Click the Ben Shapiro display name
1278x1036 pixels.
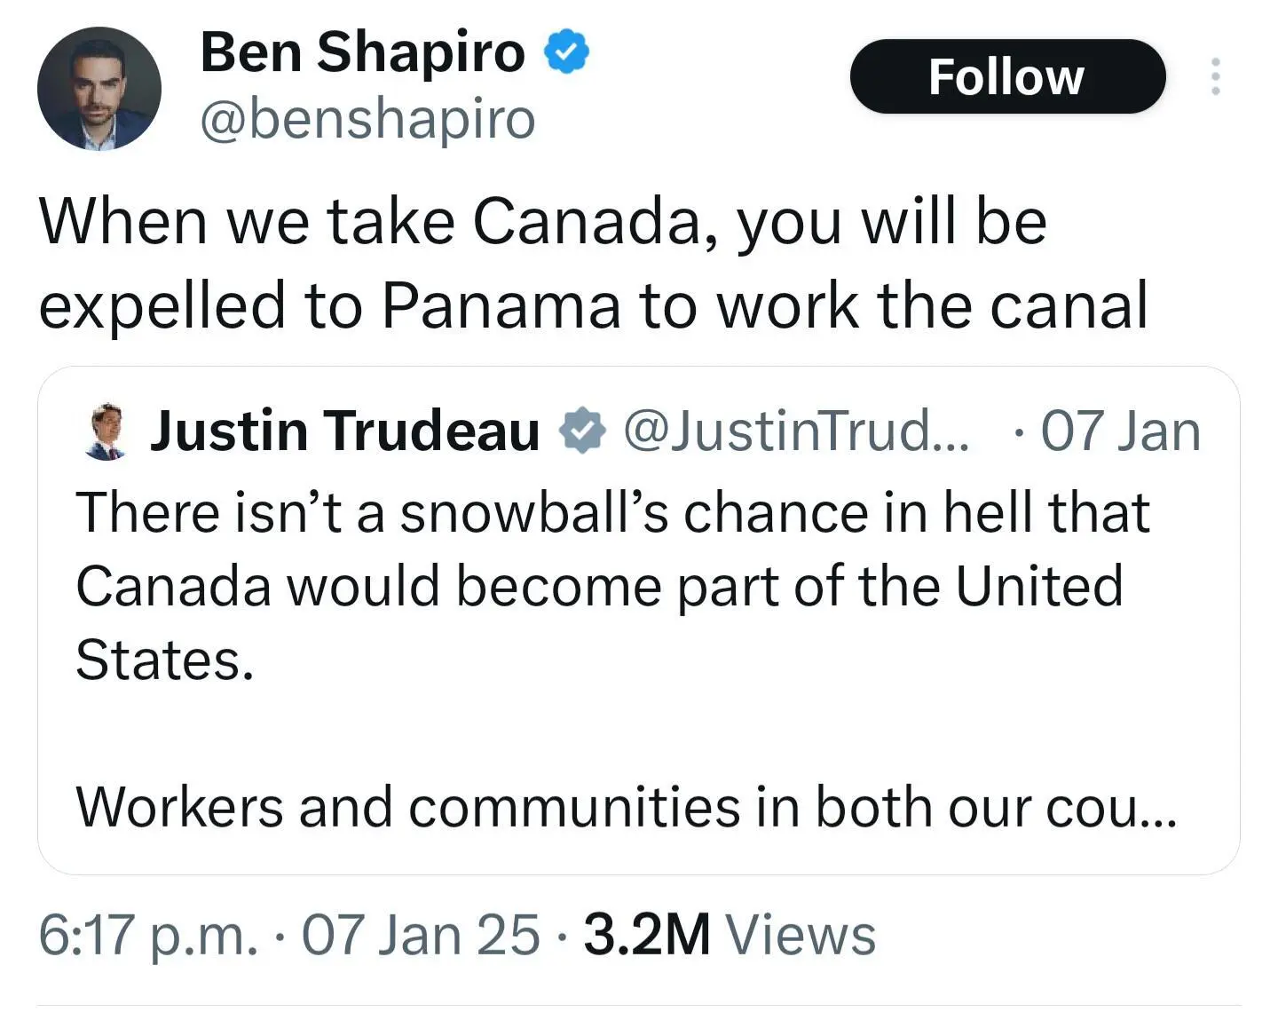coord(362,51)
